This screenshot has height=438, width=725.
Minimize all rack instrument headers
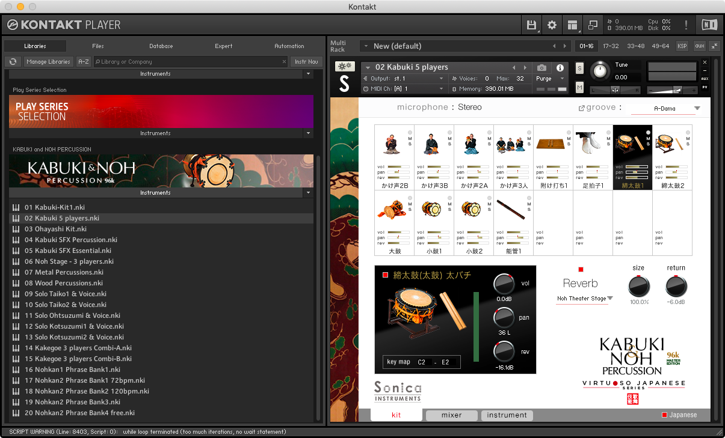coord(714,46)
